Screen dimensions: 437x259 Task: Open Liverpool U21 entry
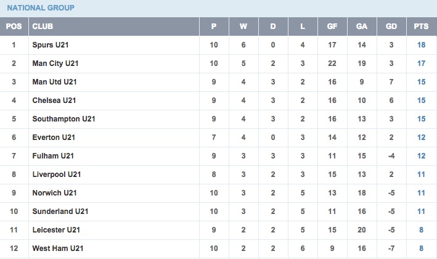tap(57, 175)
